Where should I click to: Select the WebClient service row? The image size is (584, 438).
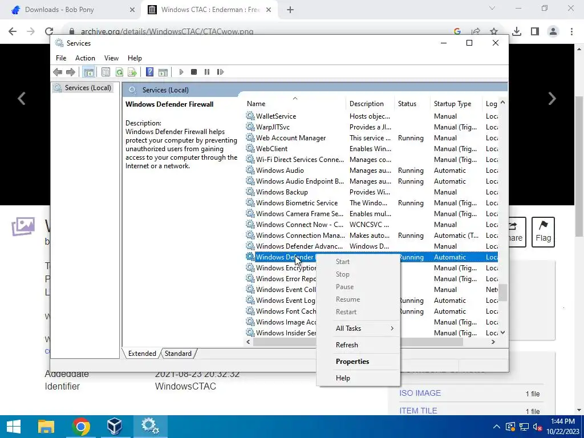(x=371, y=149)
